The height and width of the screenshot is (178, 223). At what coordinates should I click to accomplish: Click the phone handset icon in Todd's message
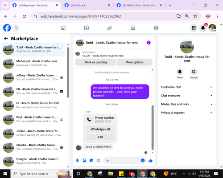click(89, 119)
